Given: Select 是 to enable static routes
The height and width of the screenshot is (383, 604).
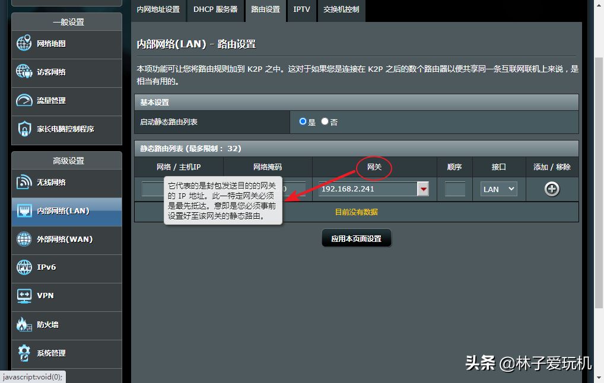Looking at the screenshot, I should tap(303, 122).
